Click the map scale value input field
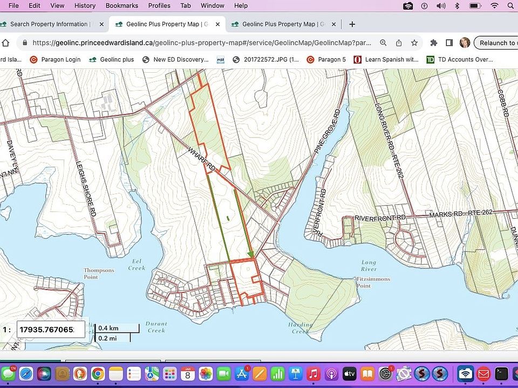518x388 pixels. pos(51,329)
